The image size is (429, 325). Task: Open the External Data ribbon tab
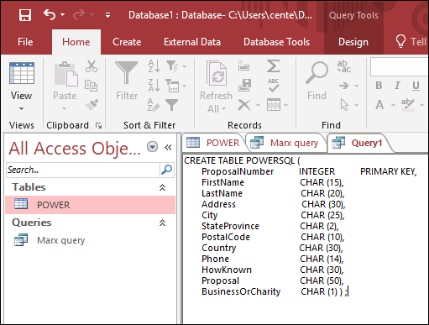pos(192,42)
